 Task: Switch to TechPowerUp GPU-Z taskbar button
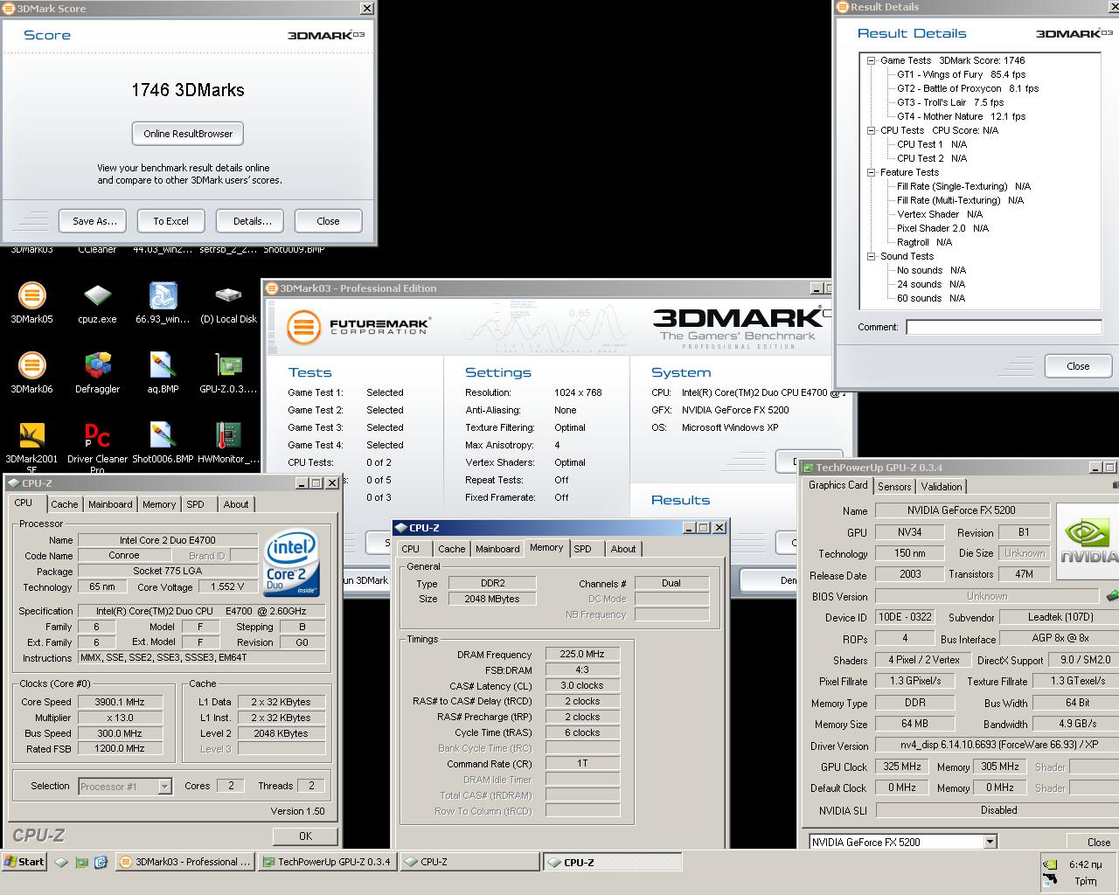pos(327,862)
